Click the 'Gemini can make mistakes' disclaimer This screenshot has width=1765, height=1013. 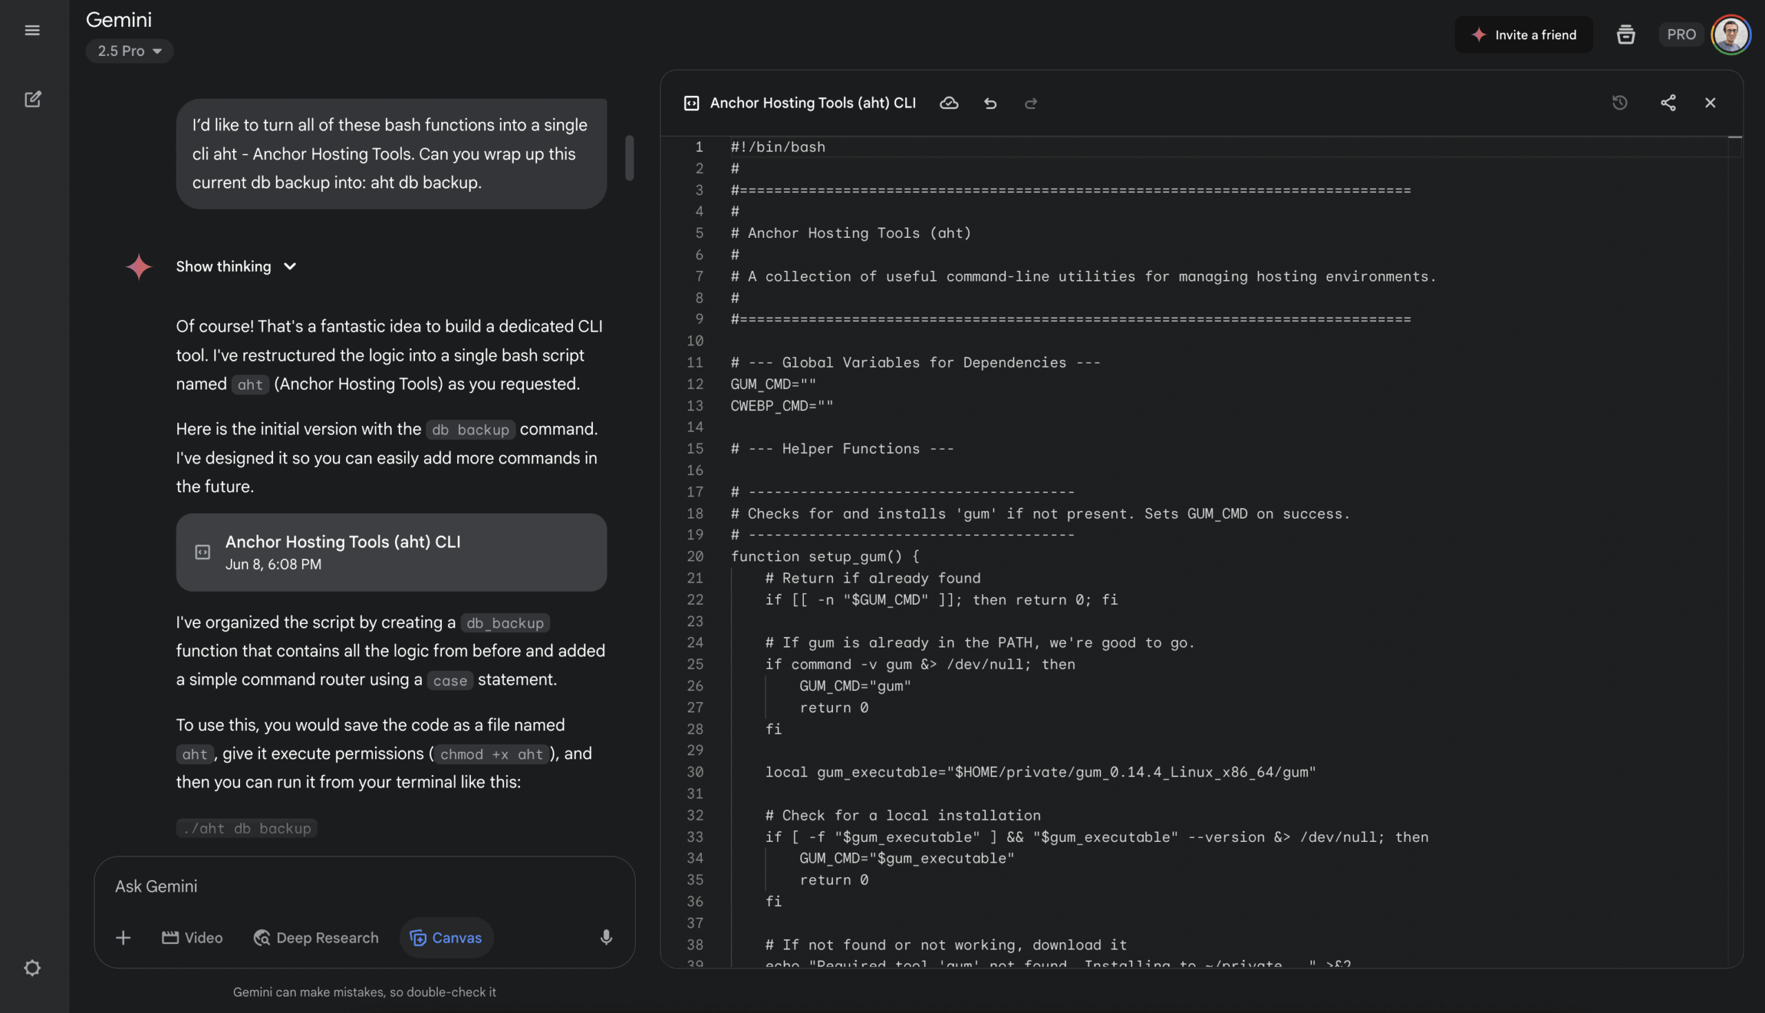click(365, 992)
